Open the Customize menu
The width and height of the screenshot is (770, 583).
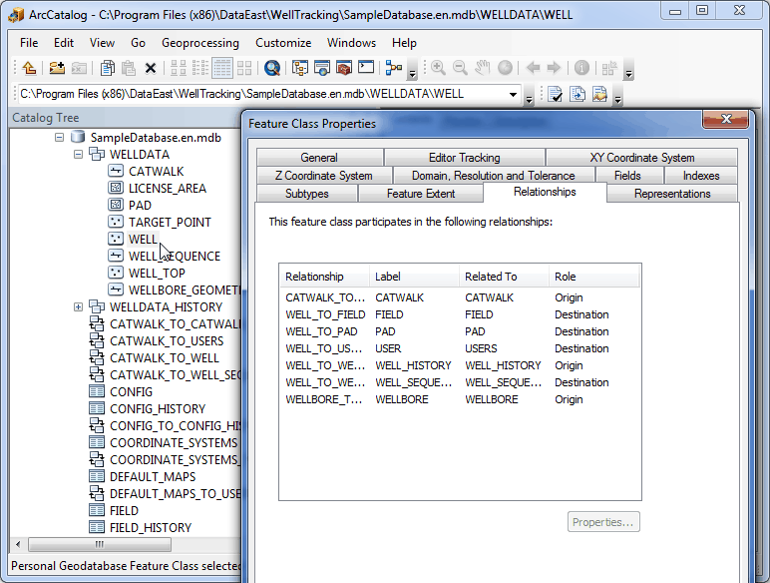(283, 43)
